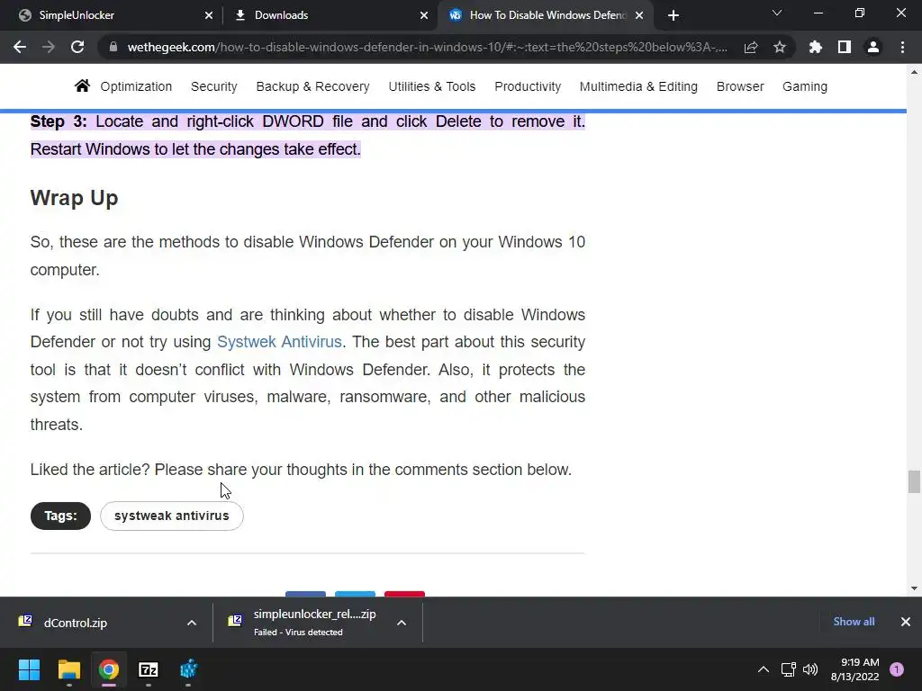This screenshot has height=691, width=922.
Task: Open File Explorer from the taskbar
Action: [x=68, y=669]
